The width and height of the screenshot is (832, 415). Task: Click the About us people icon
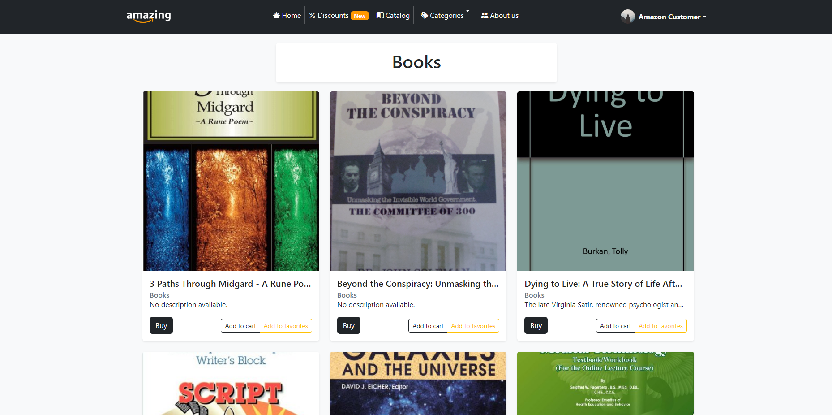click(x=485, y=15)
